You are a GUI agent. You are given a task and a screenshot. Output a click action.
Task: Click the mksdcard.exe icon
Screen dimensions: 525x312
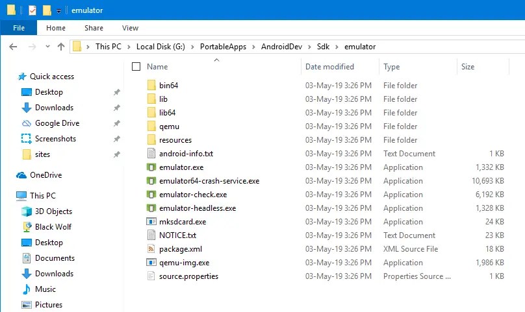pyautogui.click(x=151, y=222)
